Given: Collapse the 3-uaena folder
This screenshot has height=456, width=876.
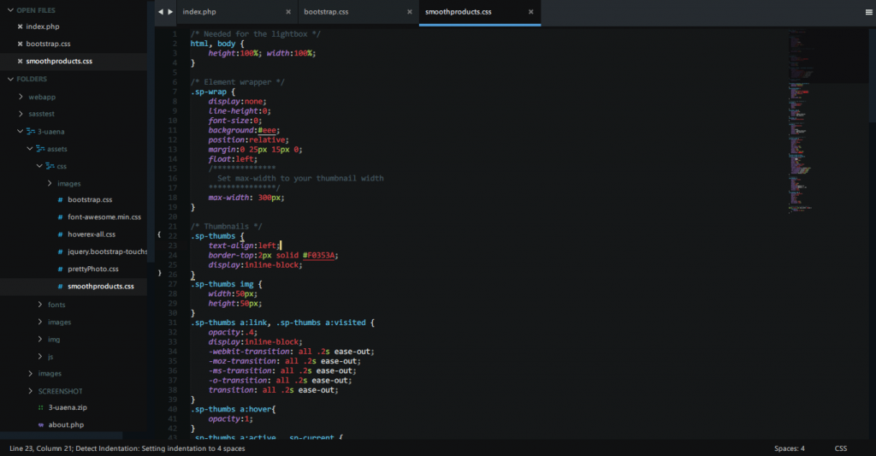Looking at the screenshot, I should point(21,132).
